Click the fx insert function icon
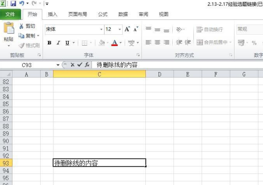This screenshot has height=185, width=263. tap(87, 65)
